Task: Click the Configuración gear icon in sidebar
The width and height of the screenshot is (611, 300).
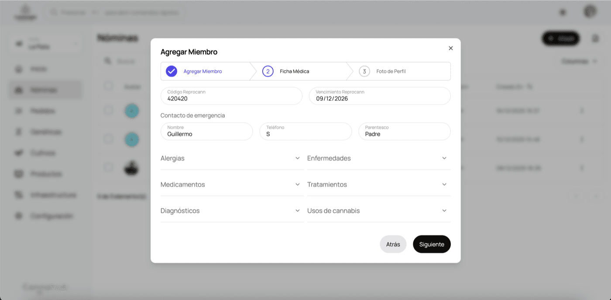Action: tap(19, 216)
